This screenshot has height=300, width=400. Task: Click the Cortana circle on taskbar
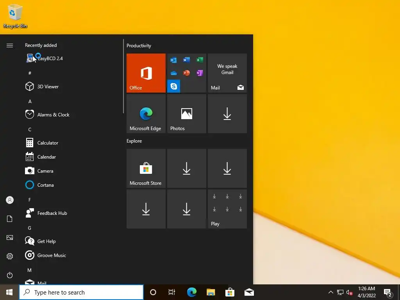click(x=153, y=292)
